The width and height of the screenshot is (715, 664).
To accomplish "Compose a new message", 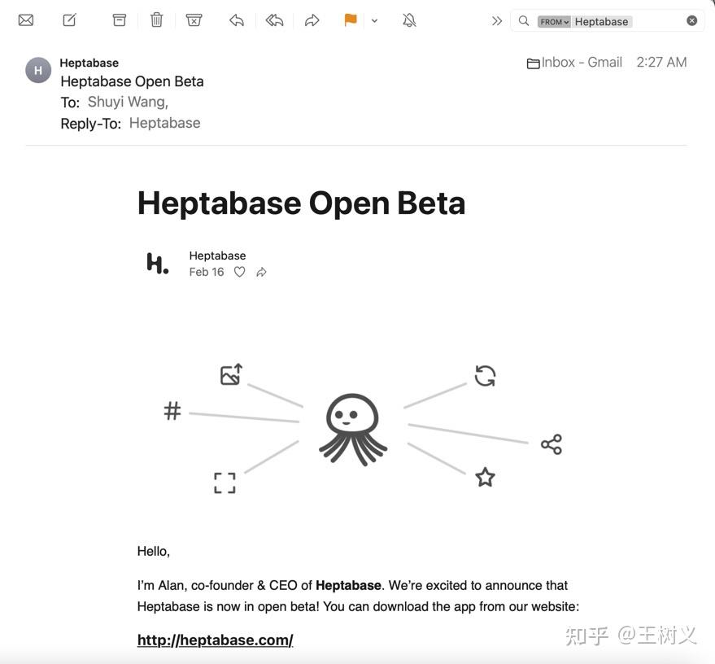I will click(x=69, y=20).
